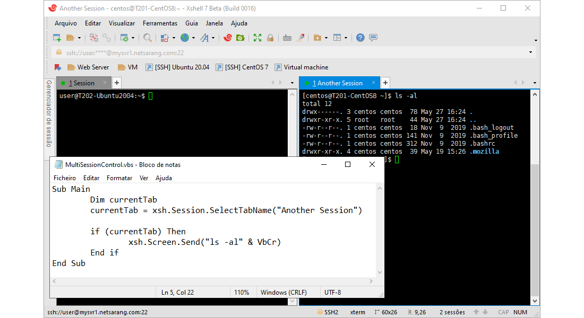Image resolution: width=584 pixels, height=318 pixels.
Task: Open session properties gear icon
Action: coord(124,38)
